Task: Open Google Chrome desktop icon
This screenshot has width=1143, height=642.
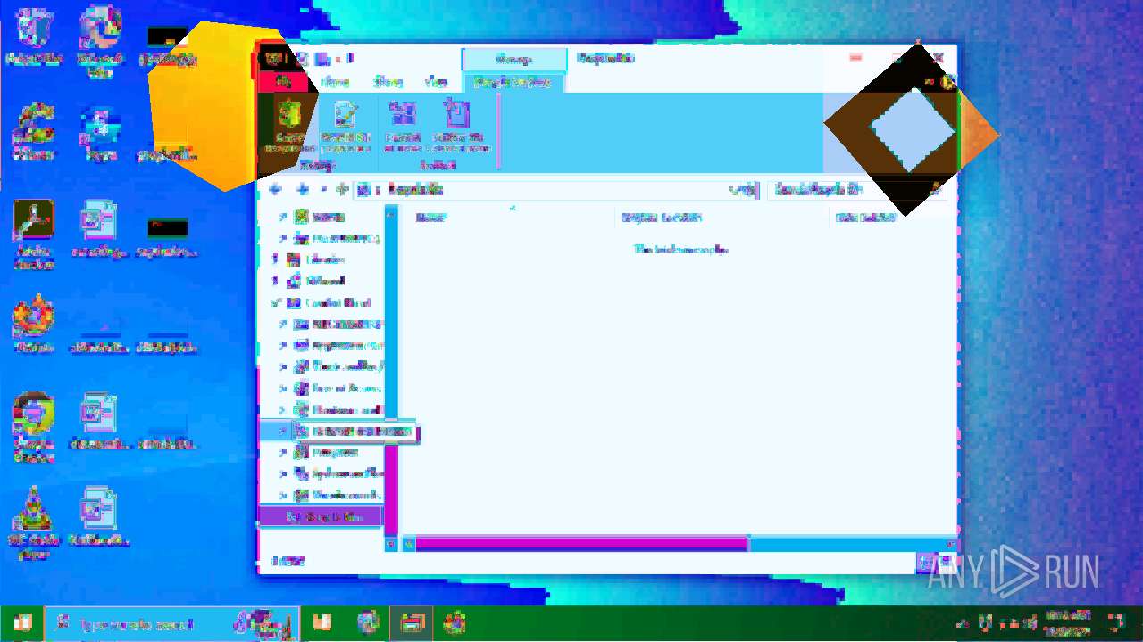Action: click(x=34, y=428)
